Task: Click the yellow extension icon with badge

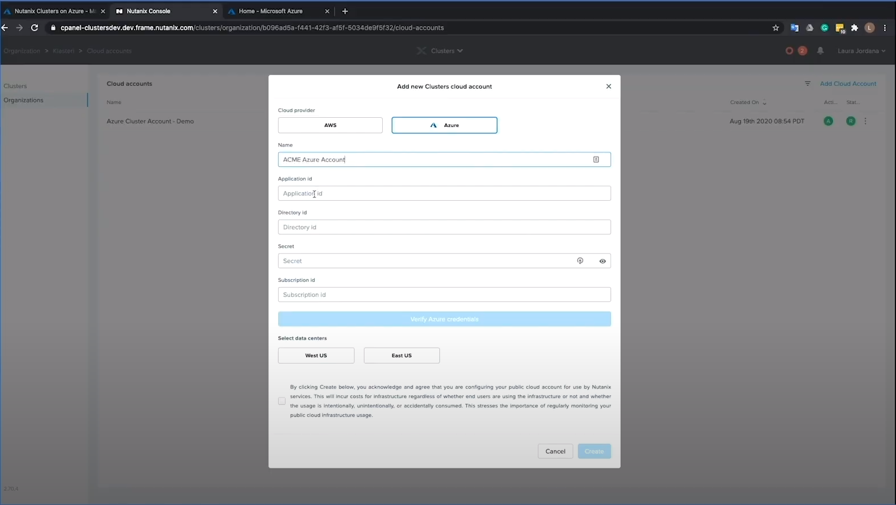Action: coord(840,28)
